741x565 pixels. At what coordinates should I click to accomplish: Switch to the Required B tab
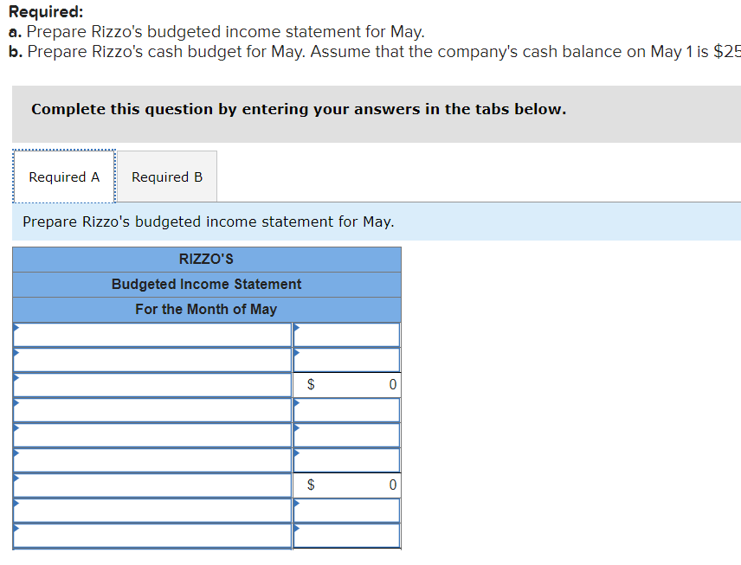[x=166, y=177]
